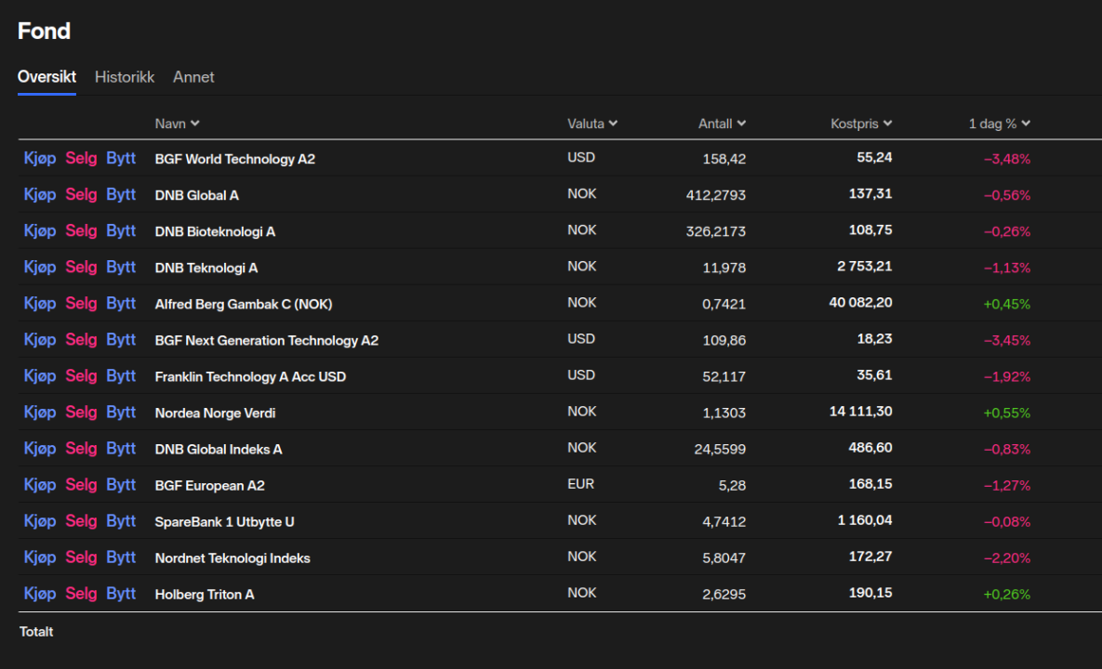Click Kjøp for BGF World Technology A2
This screenshot has height=669, width=1102.
point(40,158)
